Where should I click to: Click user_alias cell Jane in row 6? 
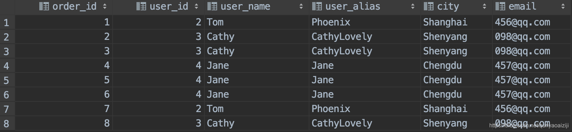pos(365,95)
